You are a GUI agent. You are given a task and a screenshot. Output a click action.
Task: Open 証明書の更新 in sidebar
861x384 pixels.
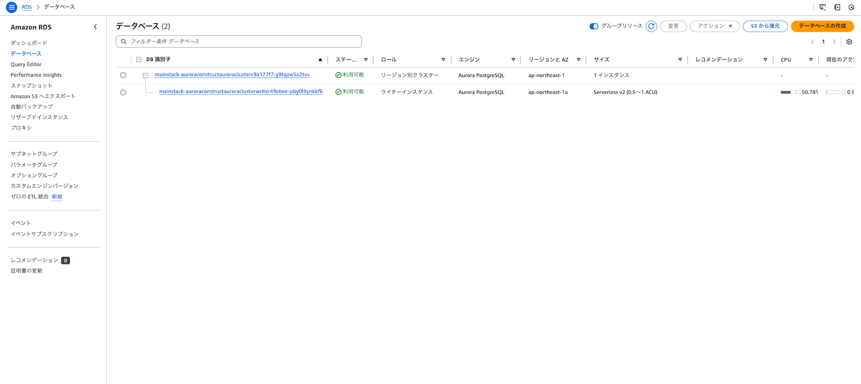point(27,271)
